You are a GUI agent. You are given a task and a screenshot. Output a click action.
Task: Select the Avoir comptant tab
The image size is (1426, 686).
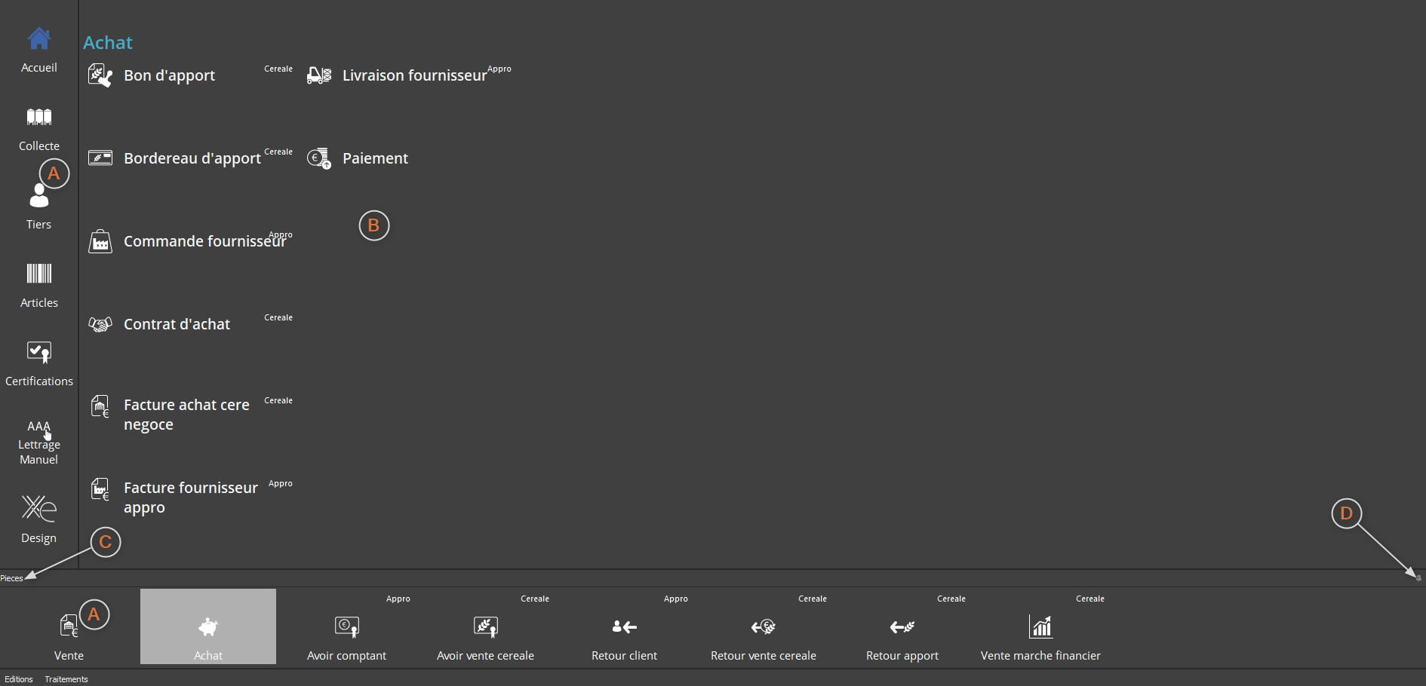point(347,627)
